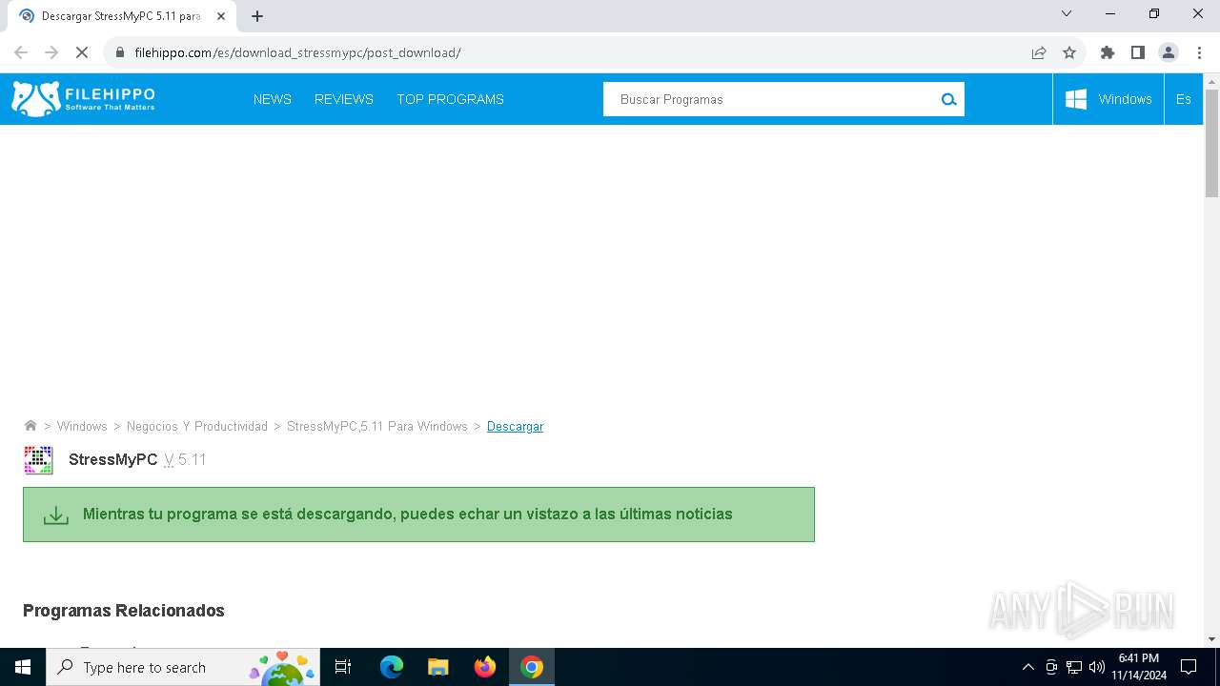Bookmark this page with star icon
Screen dimensions: 1220x686
tap(1069, 52)
